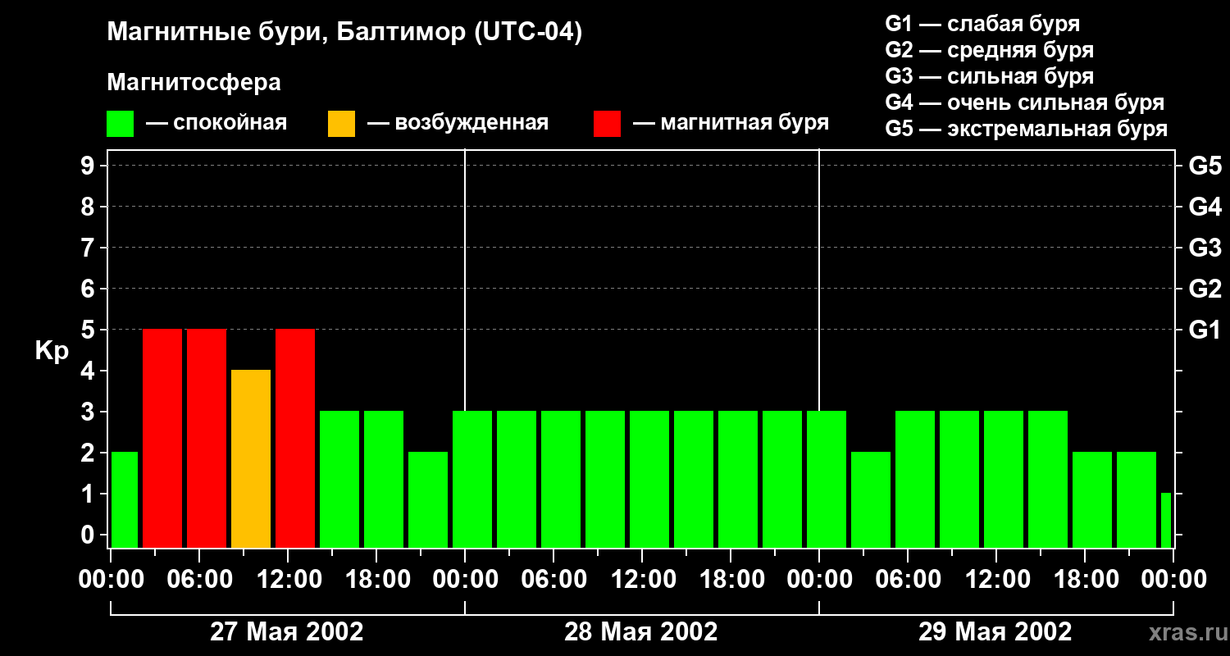The image size is (1230, 656).
Task: Click the '06:00' time label above 27 Мая
Action: click(199, 580)
